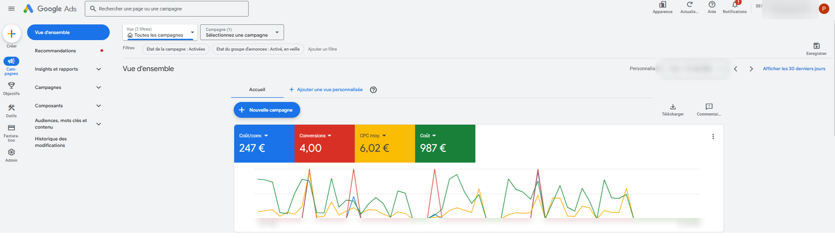Viewport: 835px width, 238px height.
Task: Click the Créer plus button
Action: pyautogui.click(x=12, y=34)
